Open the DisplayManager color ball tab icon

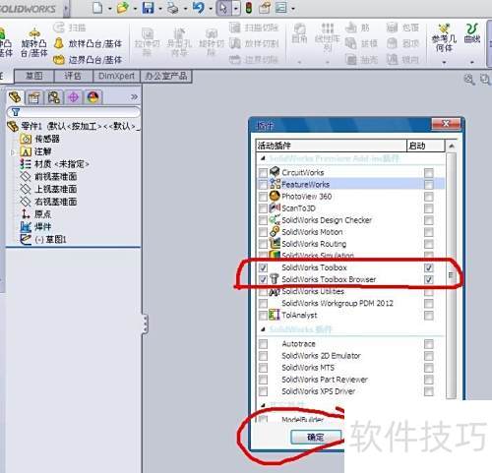tap(93, 97)
